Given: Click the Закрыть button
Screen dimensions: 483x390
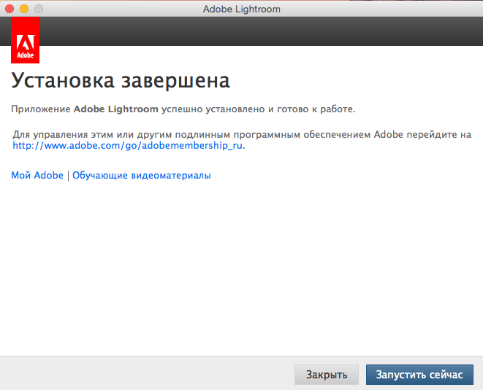Looking at the screenshot, I should (327, 375).
